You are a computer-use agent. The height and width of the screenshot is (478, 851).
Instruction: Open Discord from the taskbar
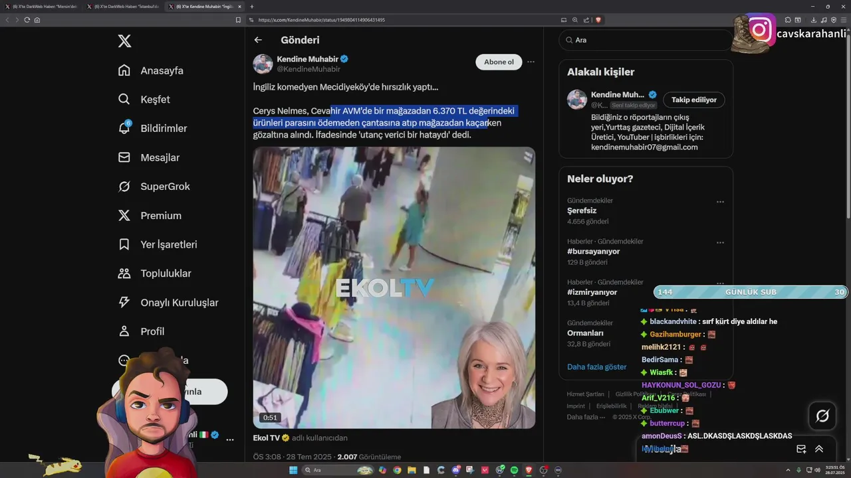456,470
